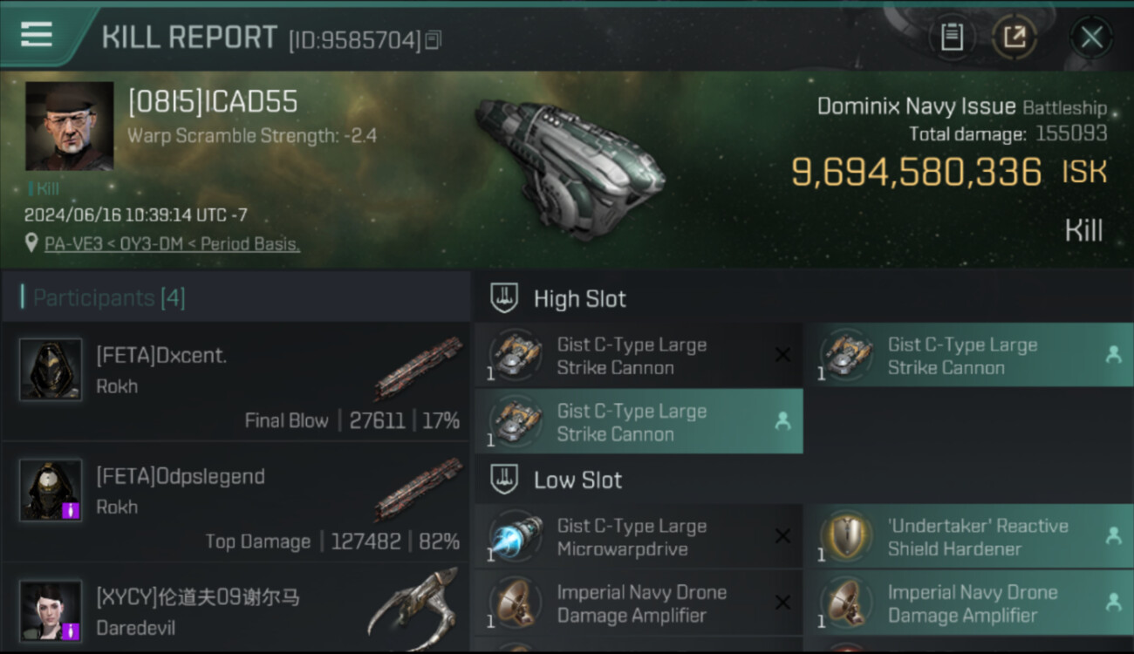Click the Microwarpdrive destroyed X mark
This screenshot has width=1134, height=654.
click(782, 536)
